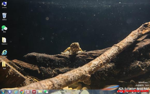Open the red 12 app on taskbar
Viewport: 150px width, 94px height.
point(34,92)
